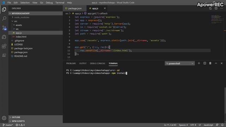Click feedback icon in status bar
This screenshot has width=226, height=127.
pos(217,125)
